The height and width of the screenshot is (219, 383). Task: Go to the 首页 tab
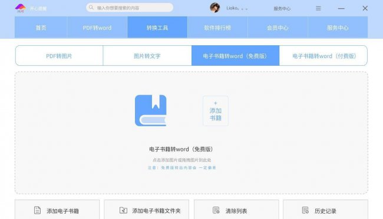[x=41, y=27]
